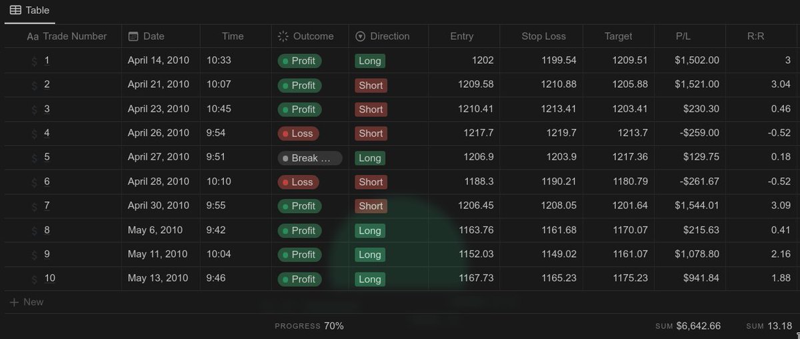Change Loss outcome of April 26 trade

click(x=299, y=133)
